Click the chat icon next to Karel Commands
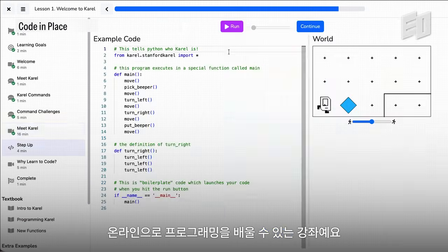The image size is (448, 252). coord(11,98)
